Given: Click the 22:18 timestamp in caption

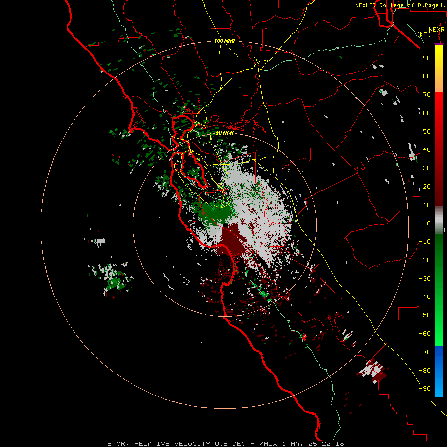Looking at the screenshot, I should click(x=333, y=444).
